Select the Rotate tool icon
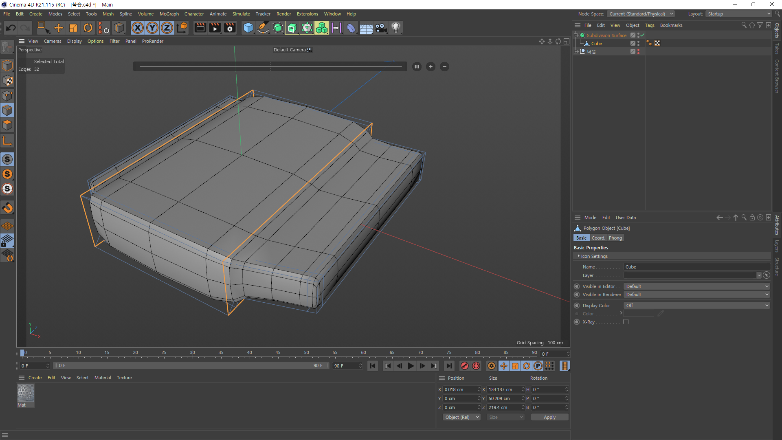This screenshot has height=440, width=782. (x=88, y=28)
